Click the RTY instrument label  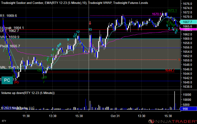pos(4,121)
